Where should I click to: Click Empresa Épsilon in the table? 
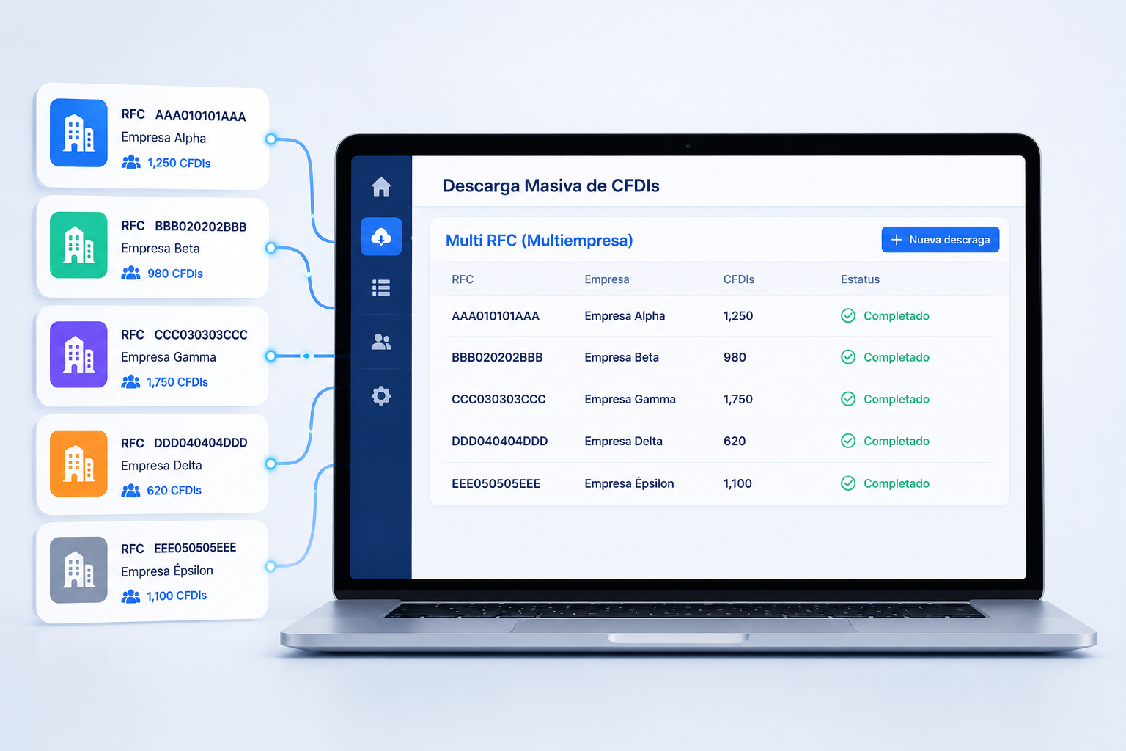tap(629, 483)
